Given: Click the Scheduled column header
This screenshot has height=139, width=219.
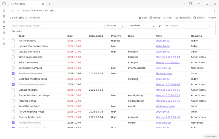Looking at the screenshot, I should [x=96, y=36].
